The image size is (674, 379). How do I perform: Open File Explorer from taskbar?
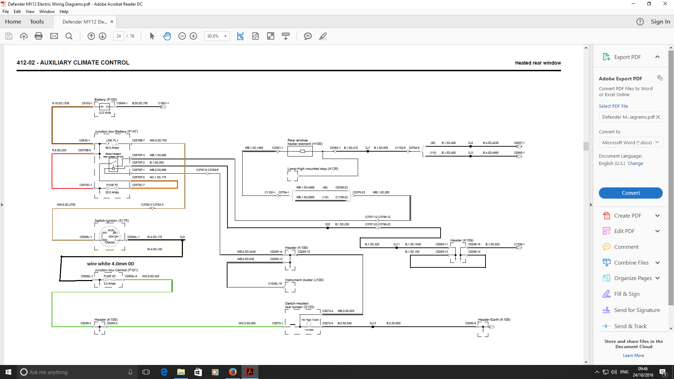[x=181, y=372]
